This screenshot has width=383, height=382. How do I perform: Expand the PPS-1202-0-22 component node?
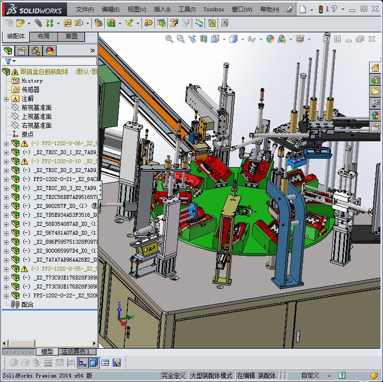point(6,296)
